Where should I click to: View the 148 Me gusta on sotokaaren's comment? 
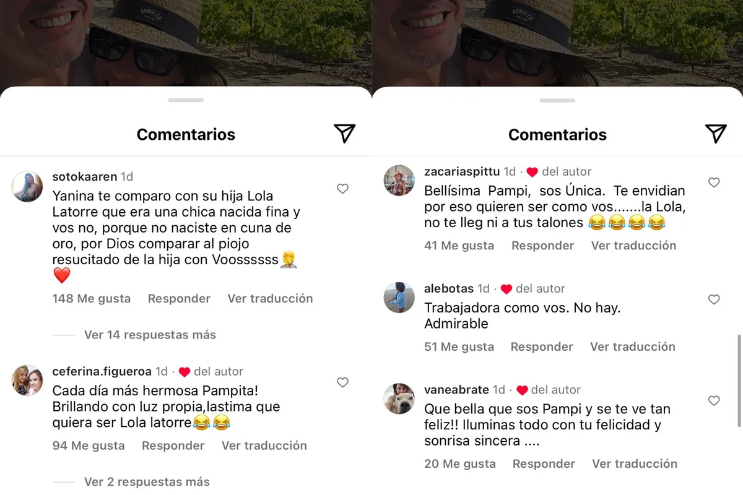click(92, 299)
